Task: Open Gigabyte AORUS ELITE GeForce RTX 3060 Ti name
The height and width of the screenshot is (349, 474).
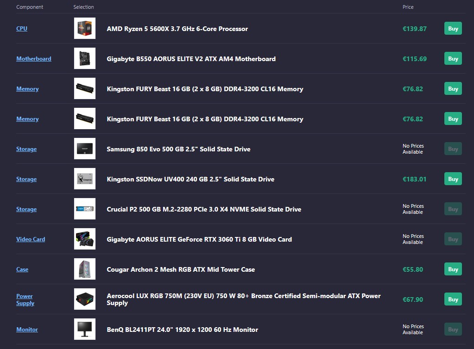Action: [199, 239]
